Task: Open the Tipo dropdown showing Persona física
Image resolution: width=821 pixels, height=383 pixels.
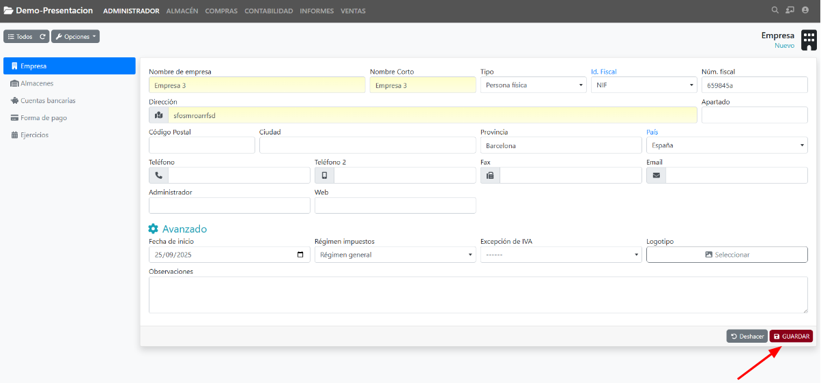Action: click(x=533, y=85)
